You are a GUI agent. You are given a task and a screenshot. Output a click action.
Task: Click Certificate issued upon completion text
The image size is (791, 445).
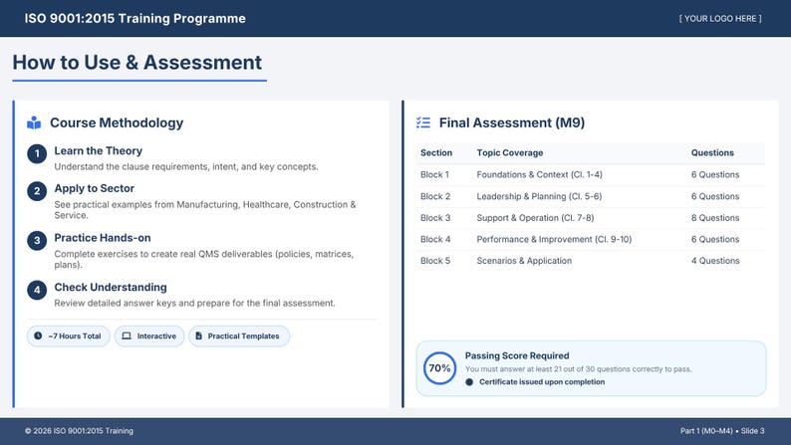click(x=542, y=382)
